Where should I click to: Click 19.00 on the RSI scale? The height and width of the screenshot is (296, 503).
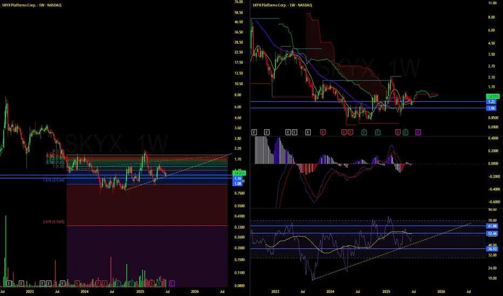click(x=492, y=278)
